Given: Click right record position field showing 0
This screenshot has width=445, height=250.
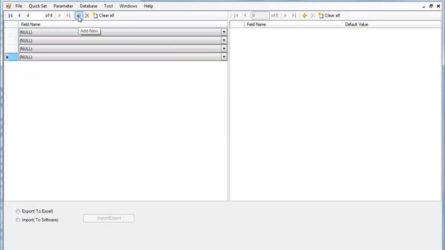Looking at the screenshot, I should (260, 15).
